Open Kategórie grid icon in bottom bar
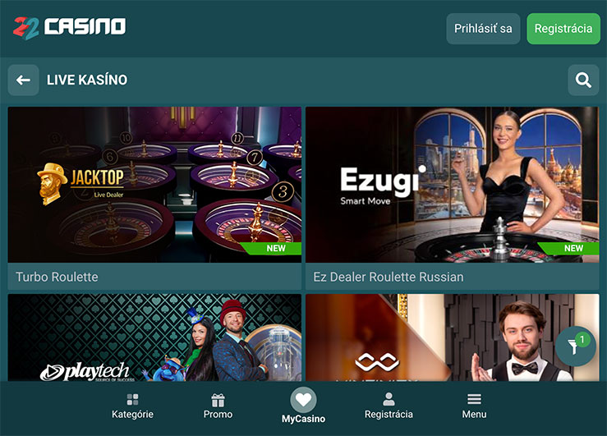Image resolution: width=607 pixels, height=436 pixels. tap(132, 400)
